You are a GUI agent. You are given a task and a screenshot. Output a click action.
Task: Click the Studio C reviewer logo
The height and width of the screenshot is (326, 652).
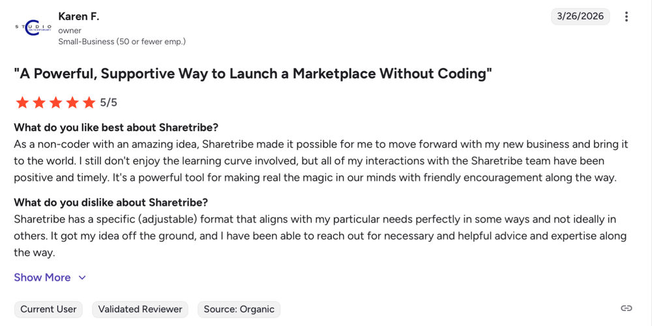point(33,27)
